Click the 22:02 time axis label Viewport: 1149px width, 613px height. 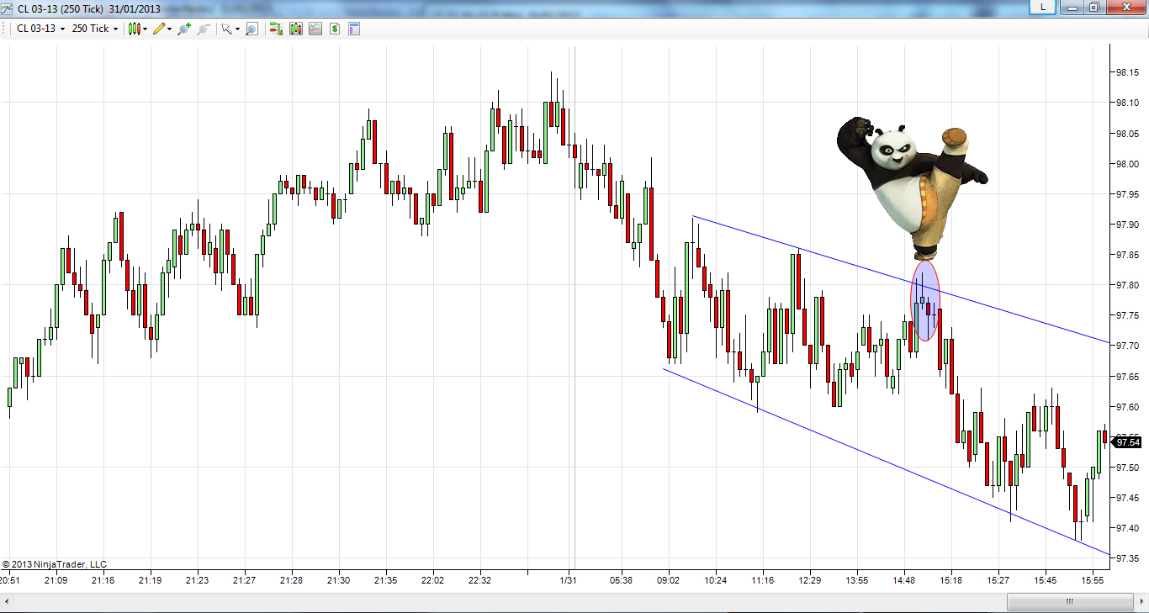pyautogui.click(x=433, y=580)
